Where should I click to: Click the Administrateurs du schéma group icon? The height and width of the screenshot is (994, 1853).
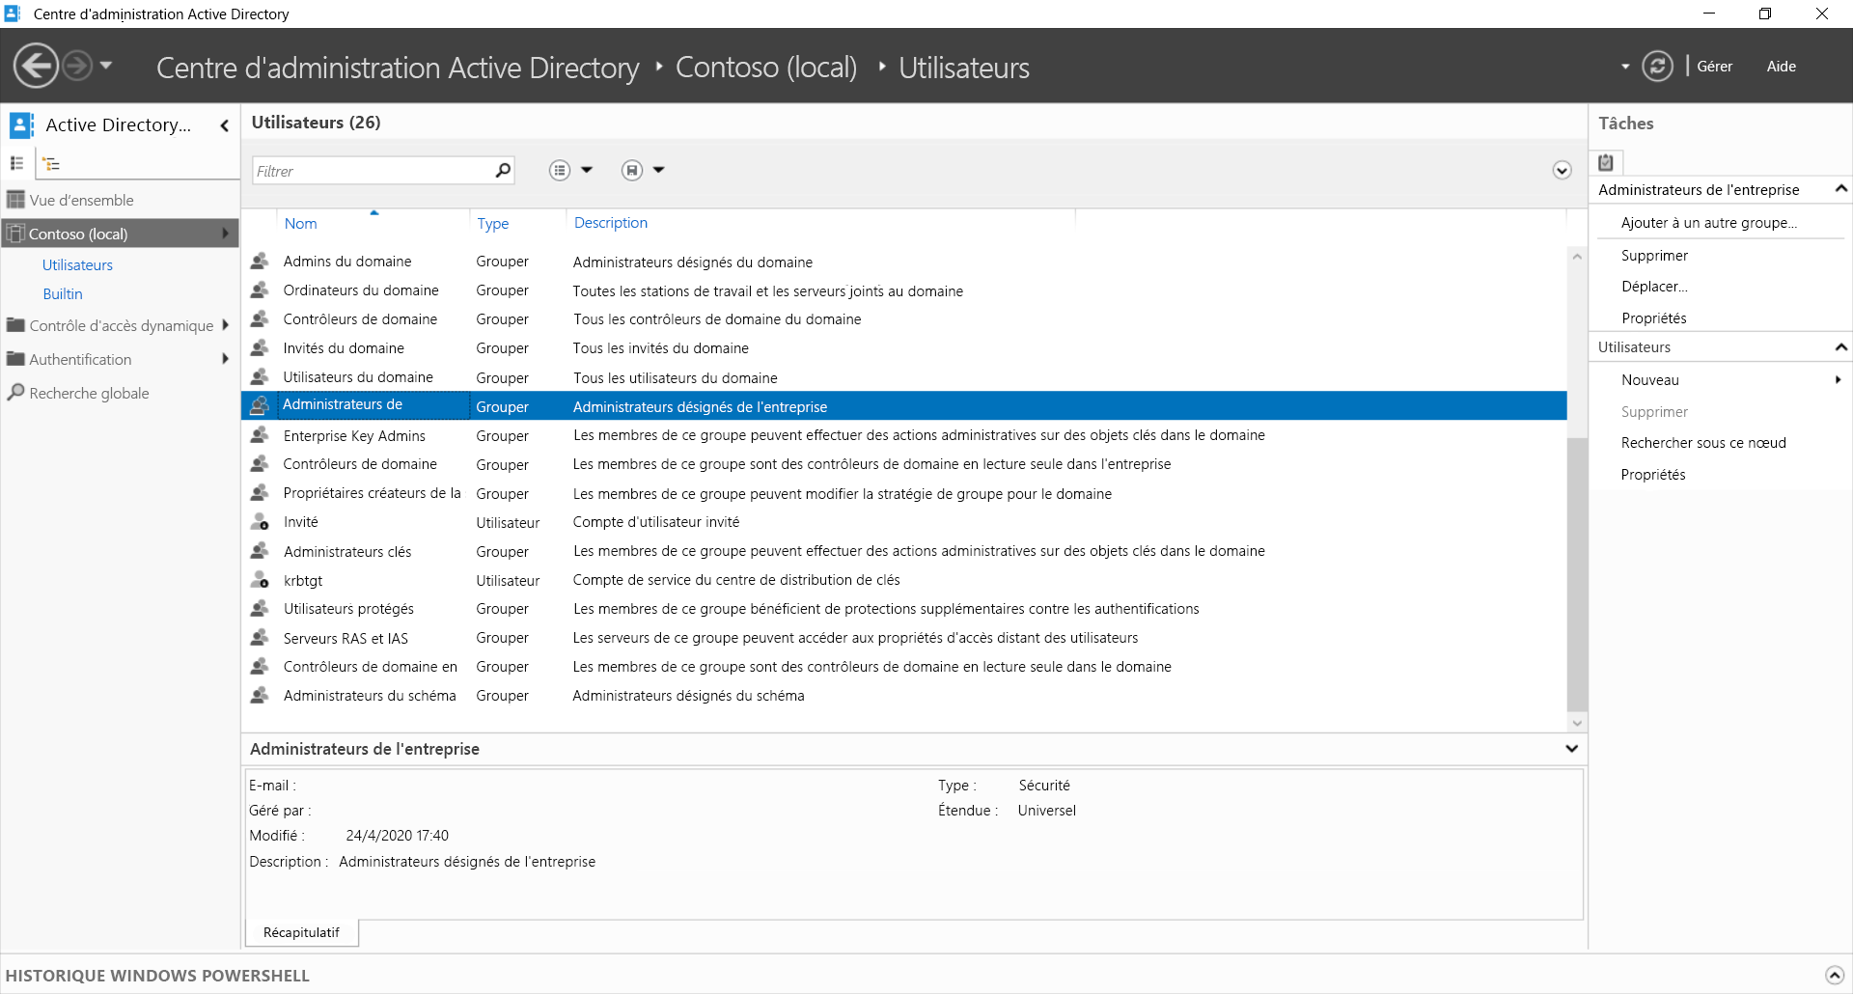(x=260, y=696)
